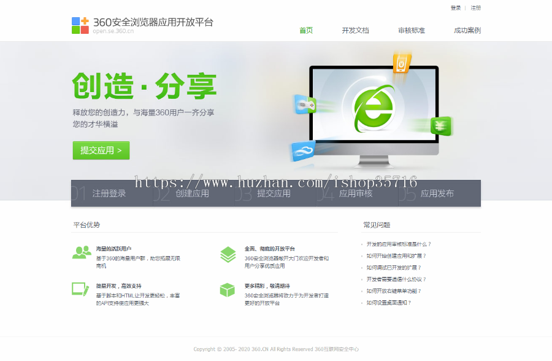View the 成功案例 page
Image resolution: width=552 pixels, height=361 pixels.
(467, 29)
